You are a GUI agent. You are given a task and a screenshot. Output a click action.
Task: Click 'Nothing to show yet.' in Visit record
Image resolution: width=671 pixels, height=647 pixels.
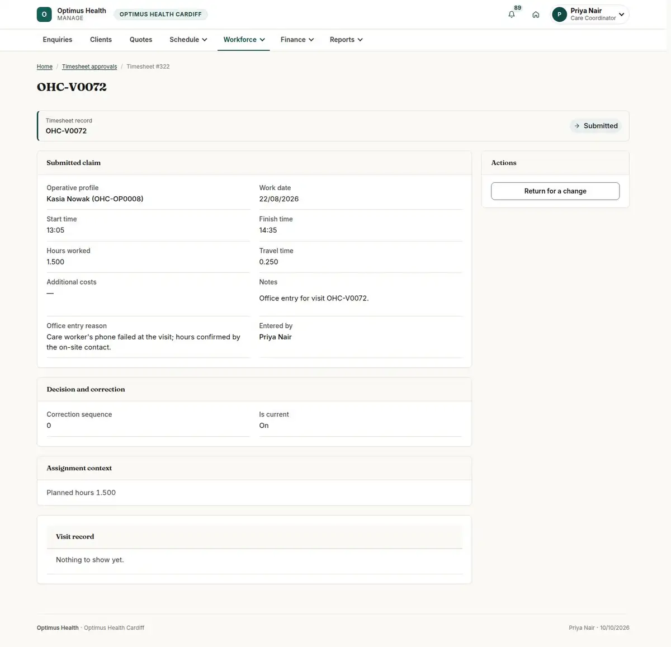click(x=90, y=560)
